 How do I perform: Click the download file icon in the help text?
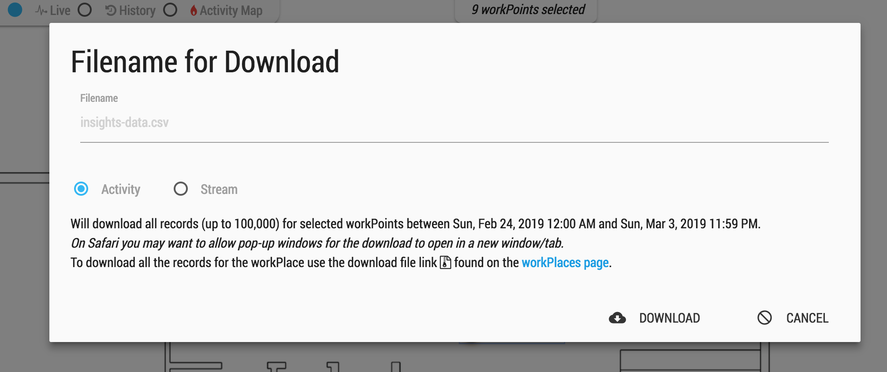point(446,262)
